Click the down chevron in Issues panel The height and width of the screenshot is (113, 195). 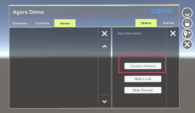pos(105,101)
